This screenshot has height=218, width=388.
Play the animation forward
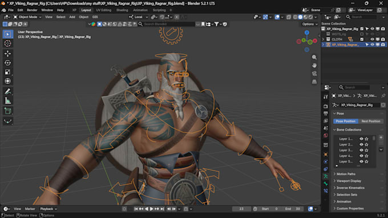coord(151,209)
